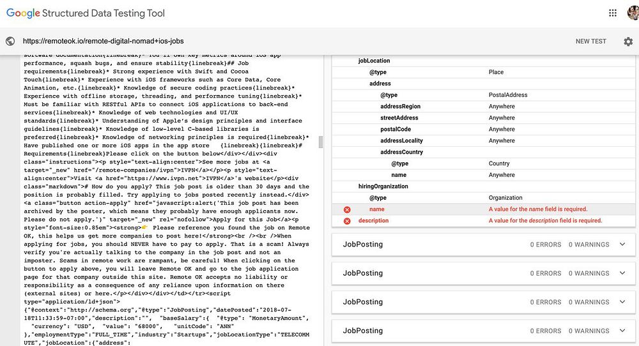
Task: Click the jobLocation property label
Action: [374, 61]
